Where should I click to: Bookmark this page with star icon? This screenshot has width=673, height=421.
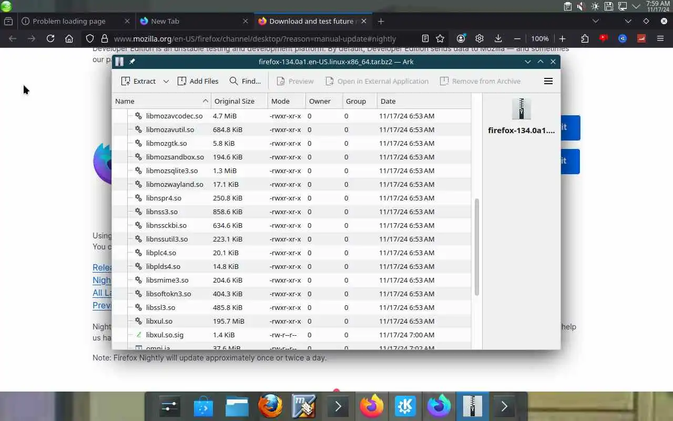pyautogui.click(x=440, y=38)
